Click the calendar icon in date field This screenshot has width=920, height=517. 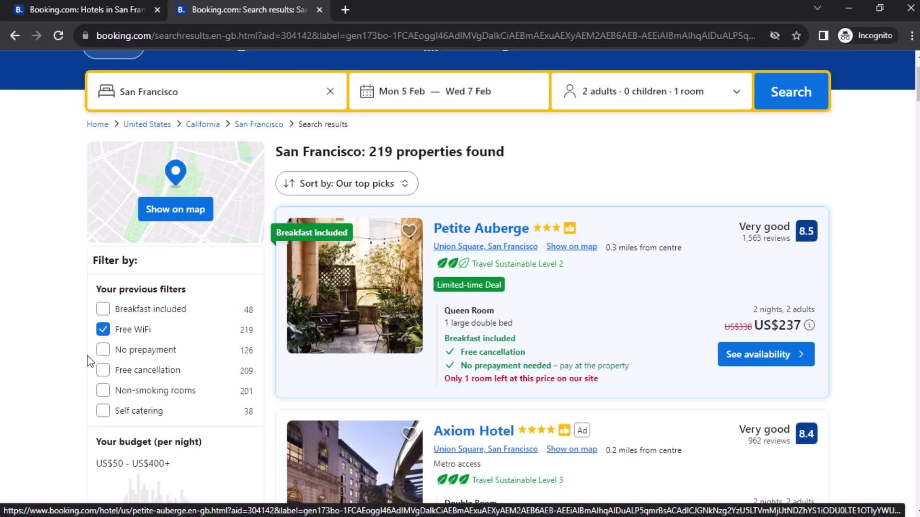pos(367,91)
